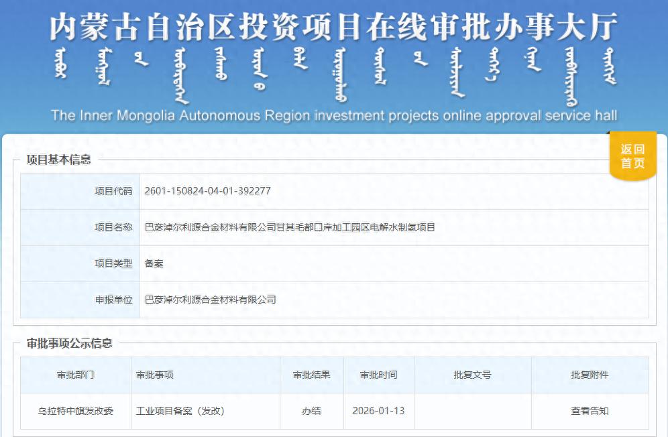Click the 审批事项 column header

(154, 375)
